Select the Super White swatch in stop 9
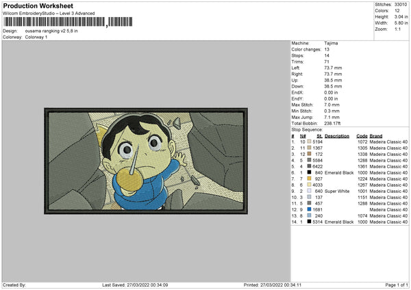The height and width of the screenshot is (290, 411). [x=310, y=191]
